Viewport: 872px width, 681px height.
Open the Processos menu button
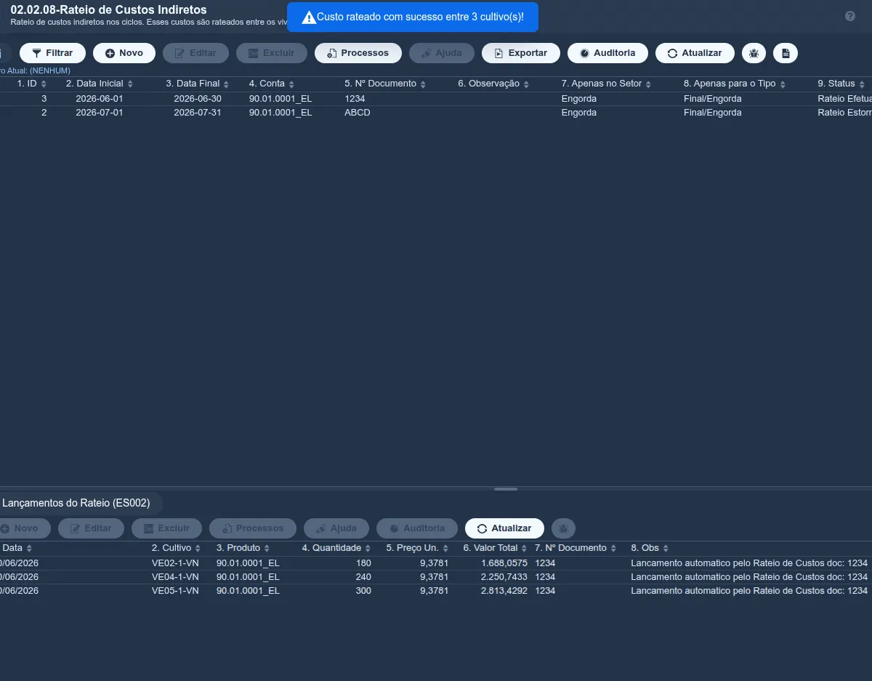click(358, 53)
